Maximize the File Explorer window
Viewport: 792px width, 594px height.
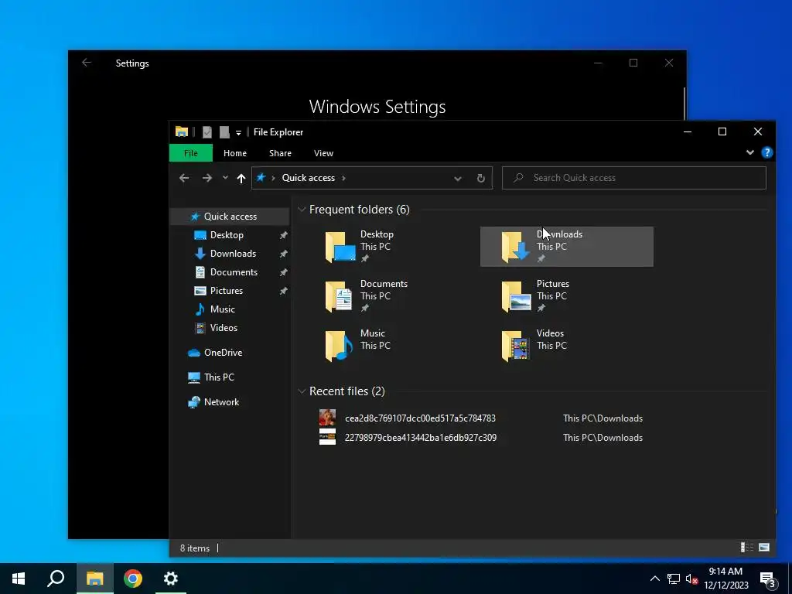coord(722,131)
